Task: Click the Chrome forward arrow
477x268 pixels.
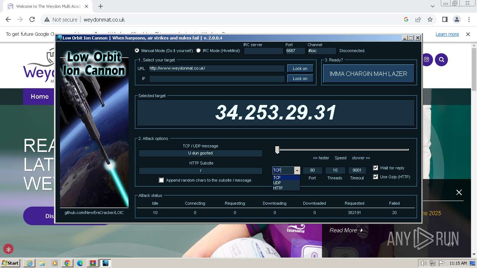Action: coord(20,19)
